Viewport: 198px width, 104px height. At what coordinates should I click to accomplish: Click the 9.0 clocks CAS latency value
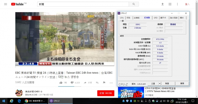pyautogui.click(x=160, y=46)
